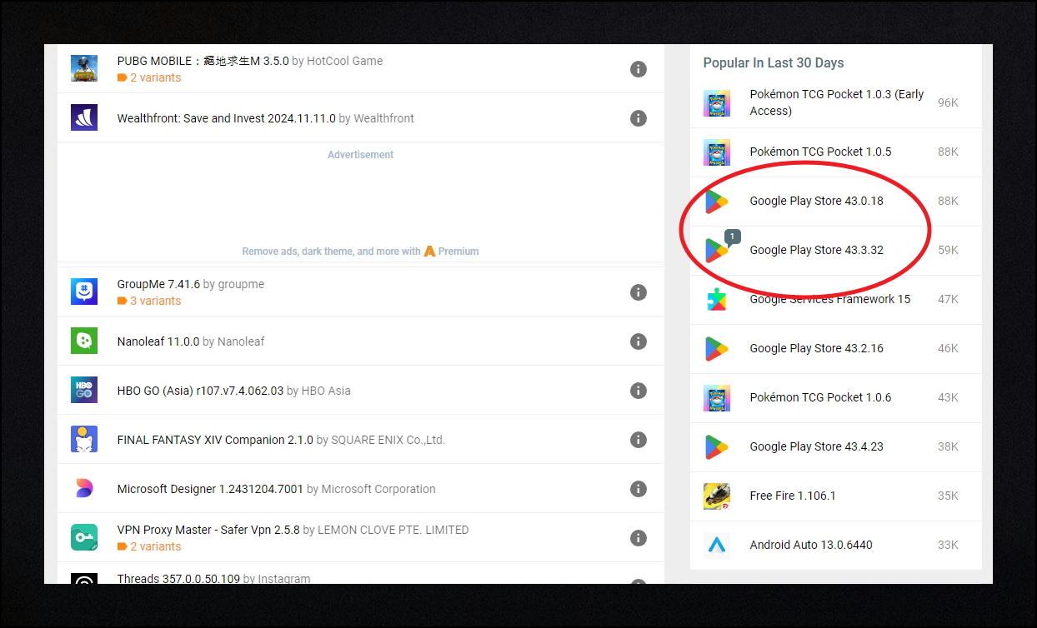Click the 'Popular In Last 30 Days' heading
Screen dimensions: 1037x628
[774, 63]
